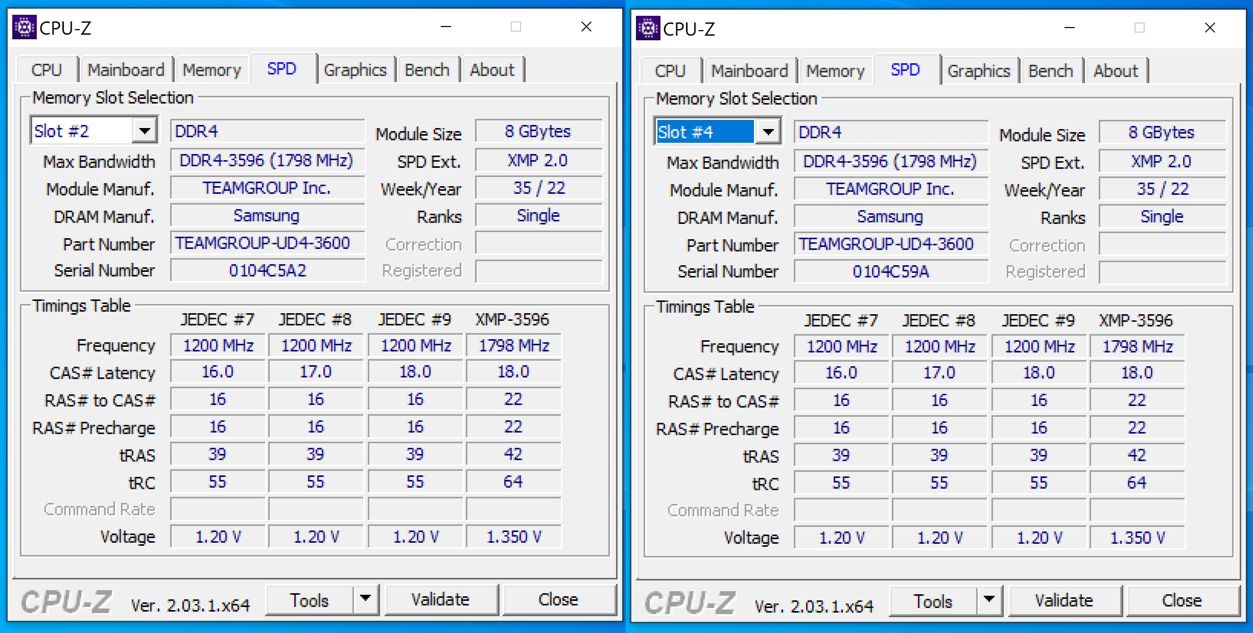Open Graphics tab in right window
This screenshot has height=633, width=1253.
pos(979,71)
